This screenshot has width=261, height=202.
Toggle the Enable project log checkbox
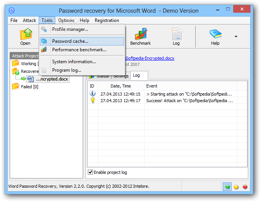click(90, 172)
